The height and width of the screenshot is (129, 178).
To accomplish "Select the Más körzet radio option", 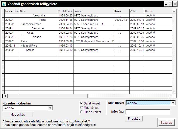I will pos(81,107).
